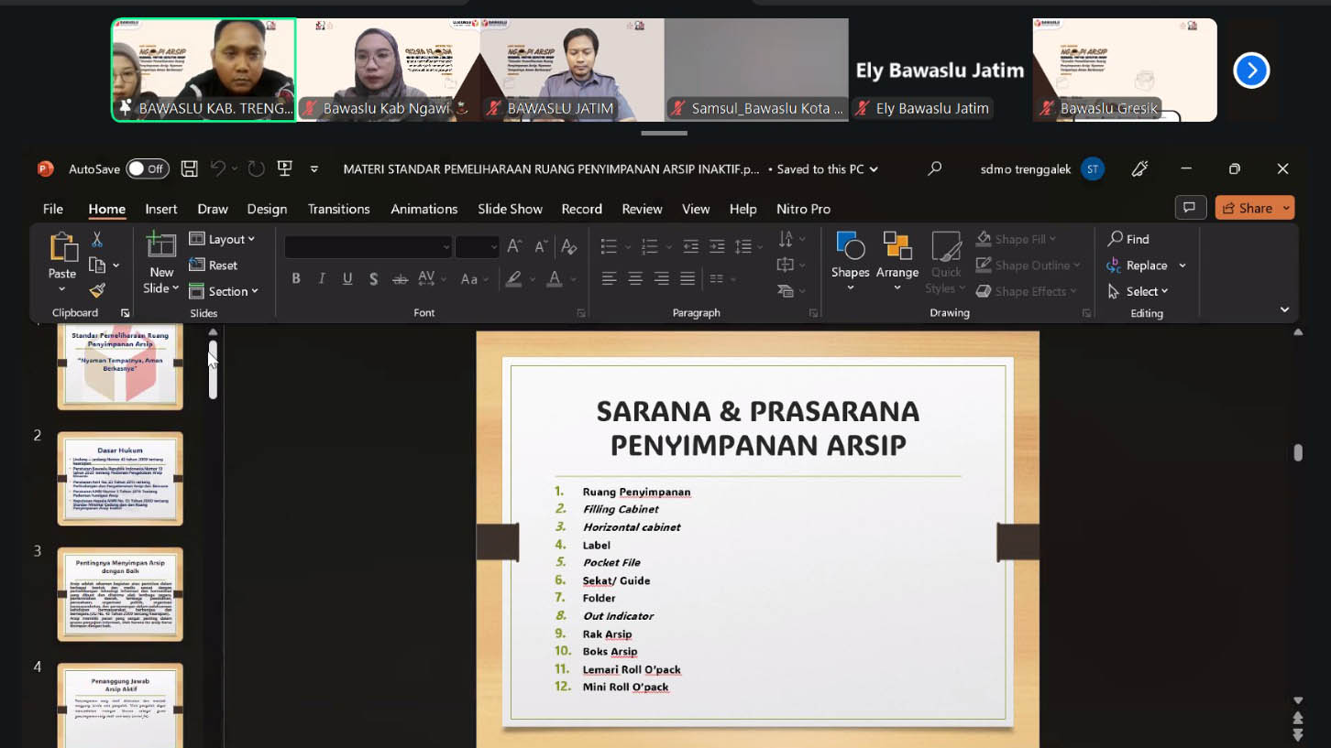The width and height of the screenshot is (1331, 748).
Task: Apply bold formatting
Action: 295,277
